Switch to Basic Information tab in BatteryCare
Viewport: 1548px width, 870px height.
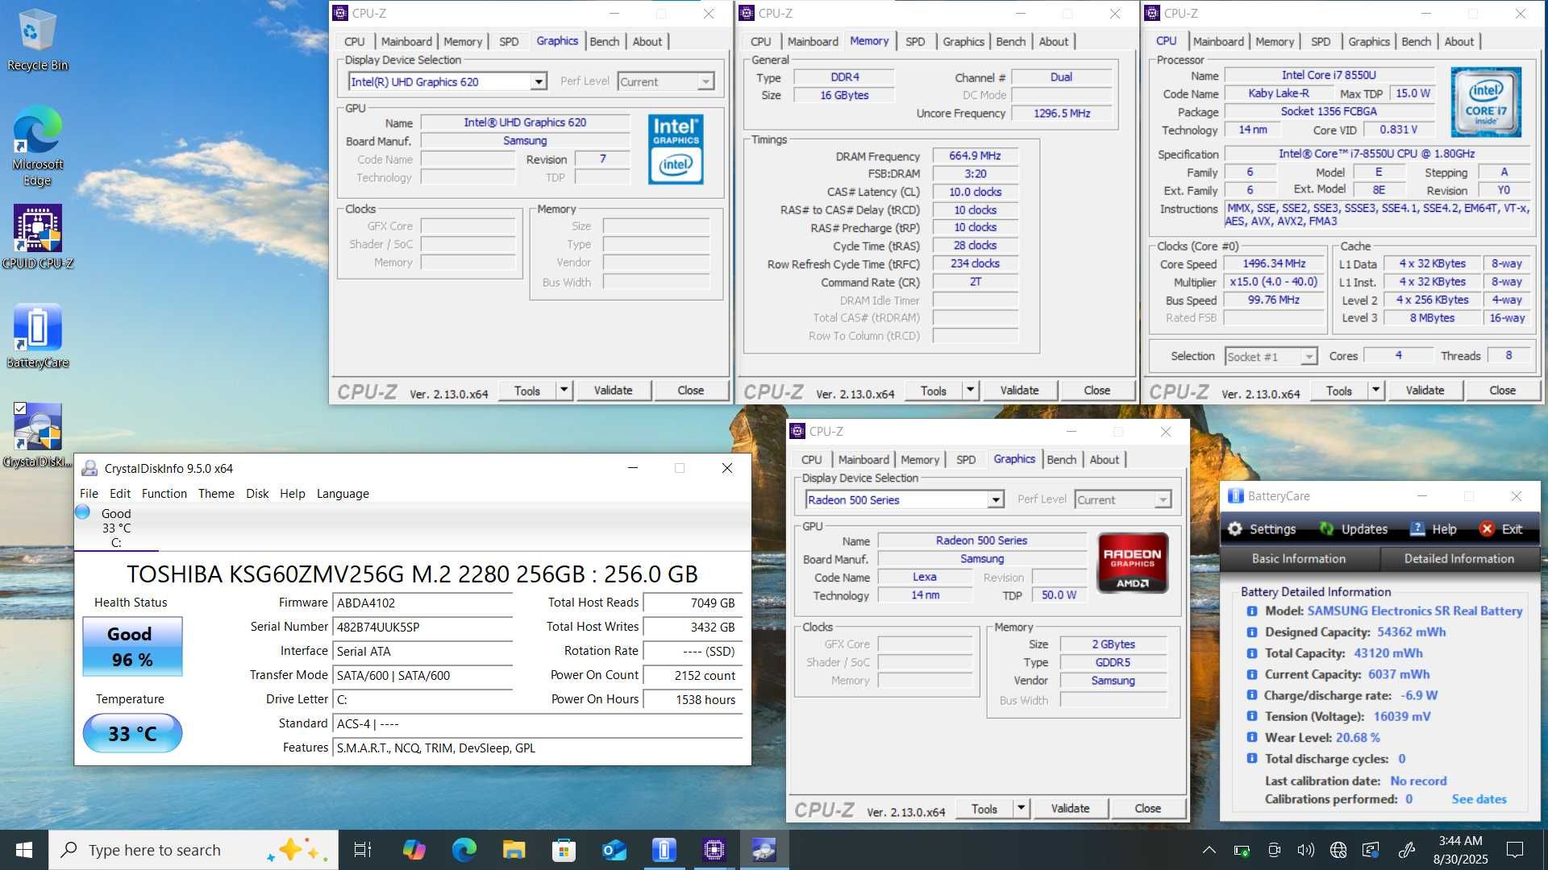(x=1299, y=558)
